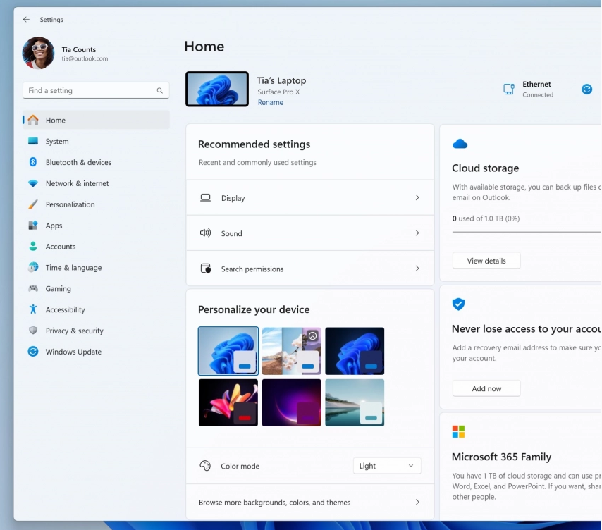
Task: Click the Time & language globe icon
Action: (x=33, y=267)
